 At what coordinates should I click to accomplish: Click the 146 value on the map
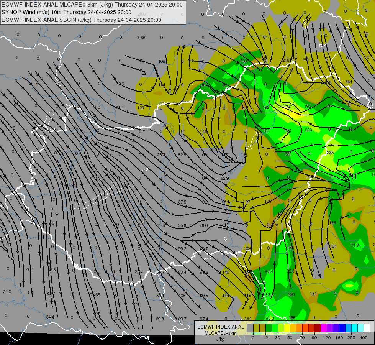click(203, 132)
